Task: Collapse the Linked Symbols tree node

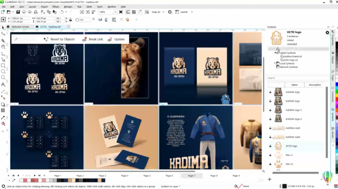Action: pos(275,53)
